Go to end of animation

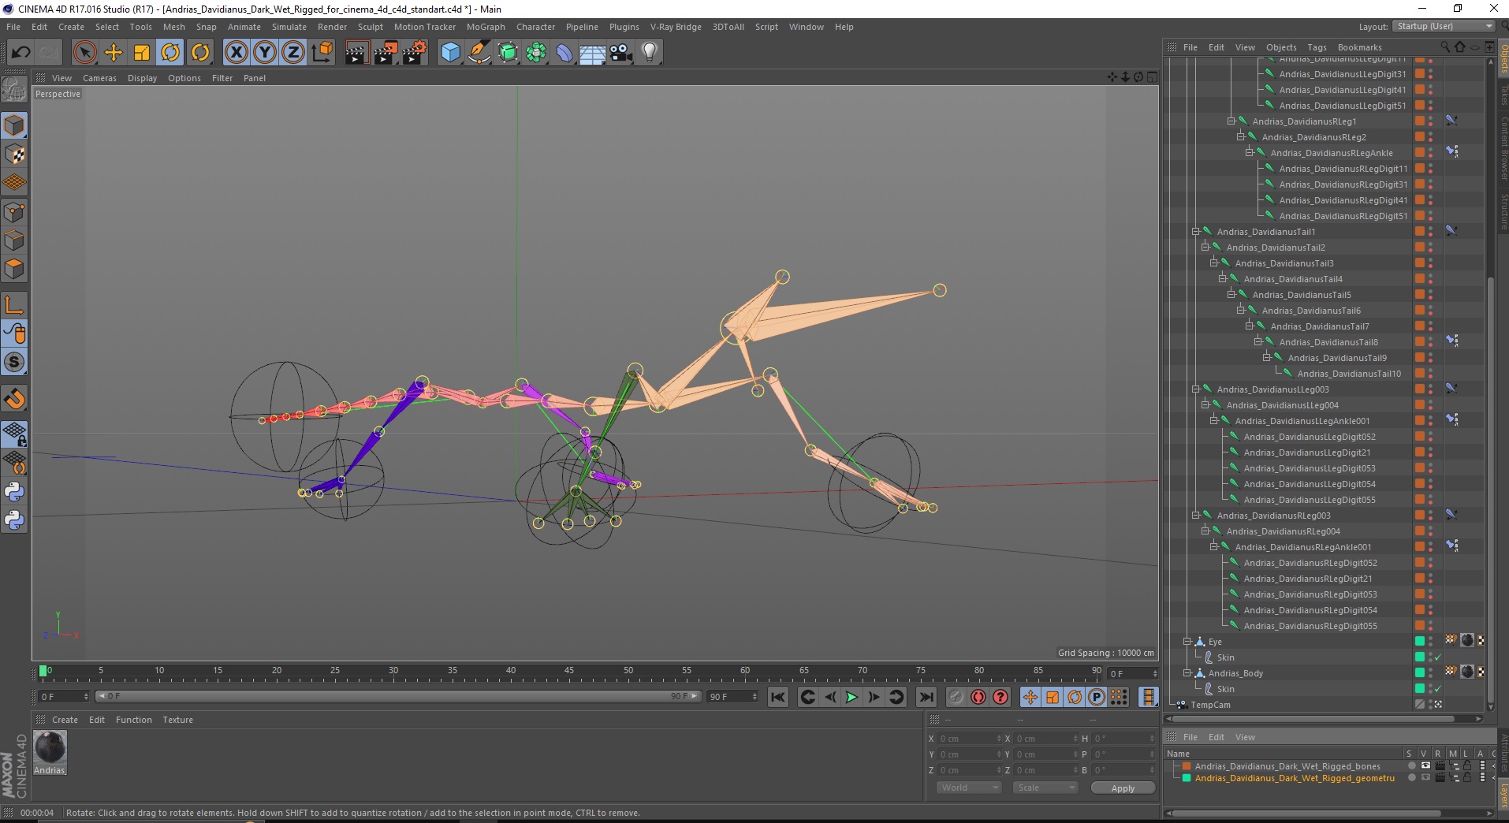click(x=926, y=697)
